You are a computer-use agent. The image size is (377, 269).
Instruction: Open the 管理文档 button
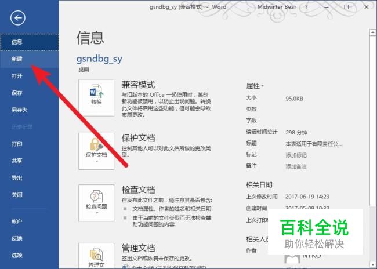96,256
